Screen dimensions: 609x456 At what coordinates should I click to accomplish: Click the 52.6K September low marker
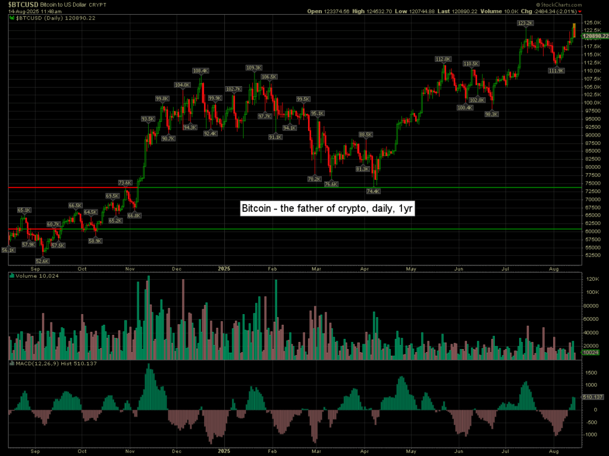tap(43, 261)
